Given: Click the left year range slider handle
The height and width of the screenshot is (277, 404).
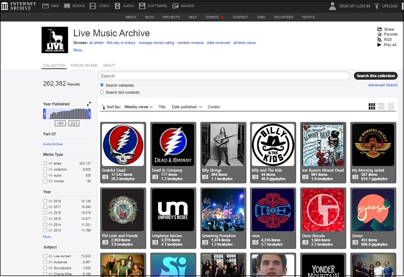Looking at the screenshot, I should click(x=44, y=113).
